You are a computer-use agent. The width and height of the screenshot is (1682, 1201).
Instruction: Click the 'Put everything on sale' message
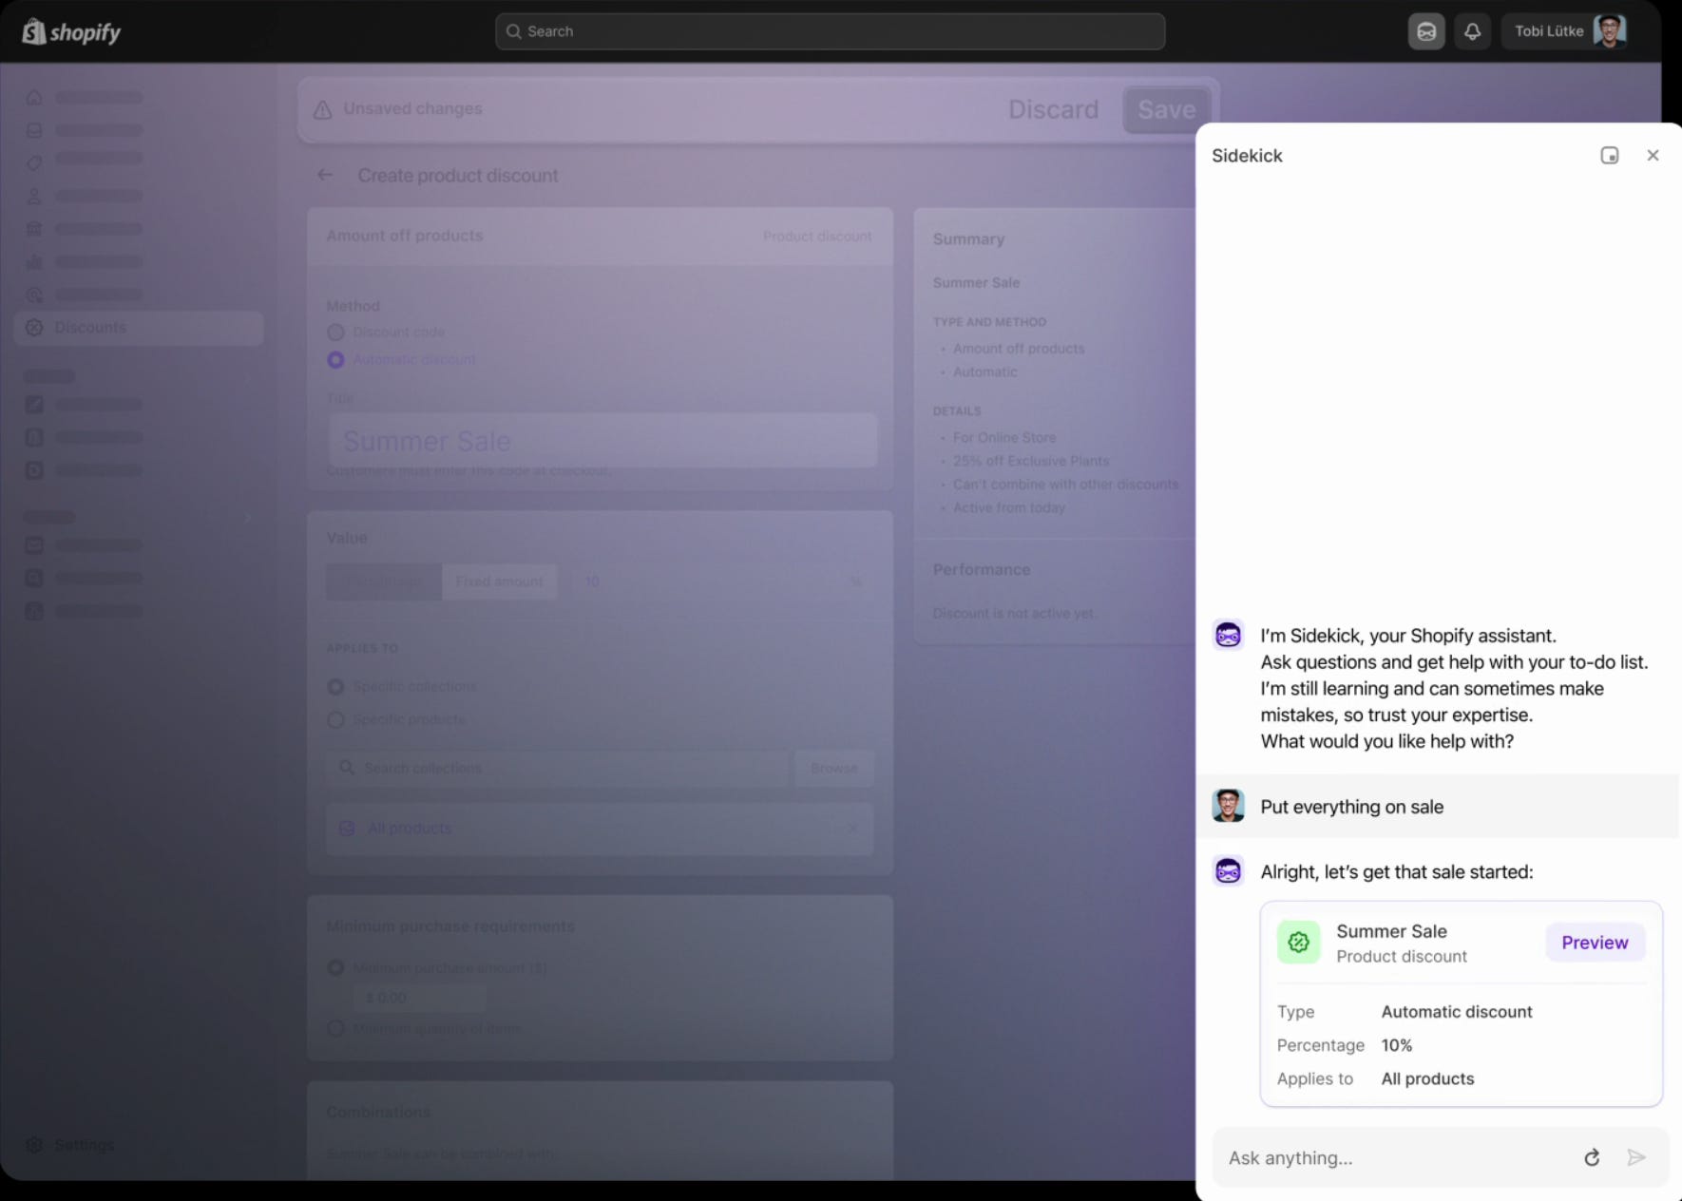click(x=1351, y=807)
